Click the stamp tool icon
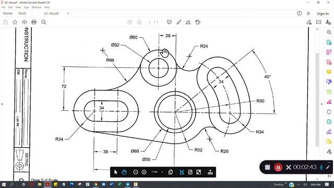 tap(198, 22)
